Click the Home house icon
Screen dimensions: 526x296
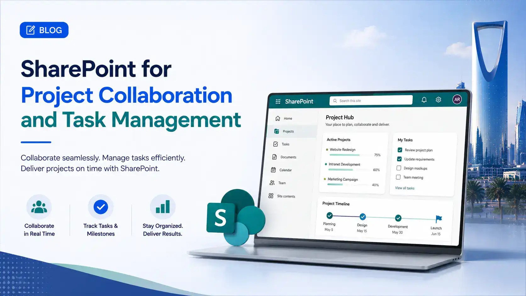click(x=277, y=118)
